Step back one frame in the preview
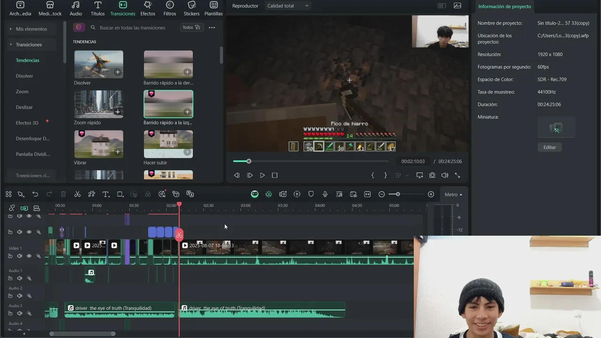The width and height of the screenshot is (601, 338). (237, 175)
